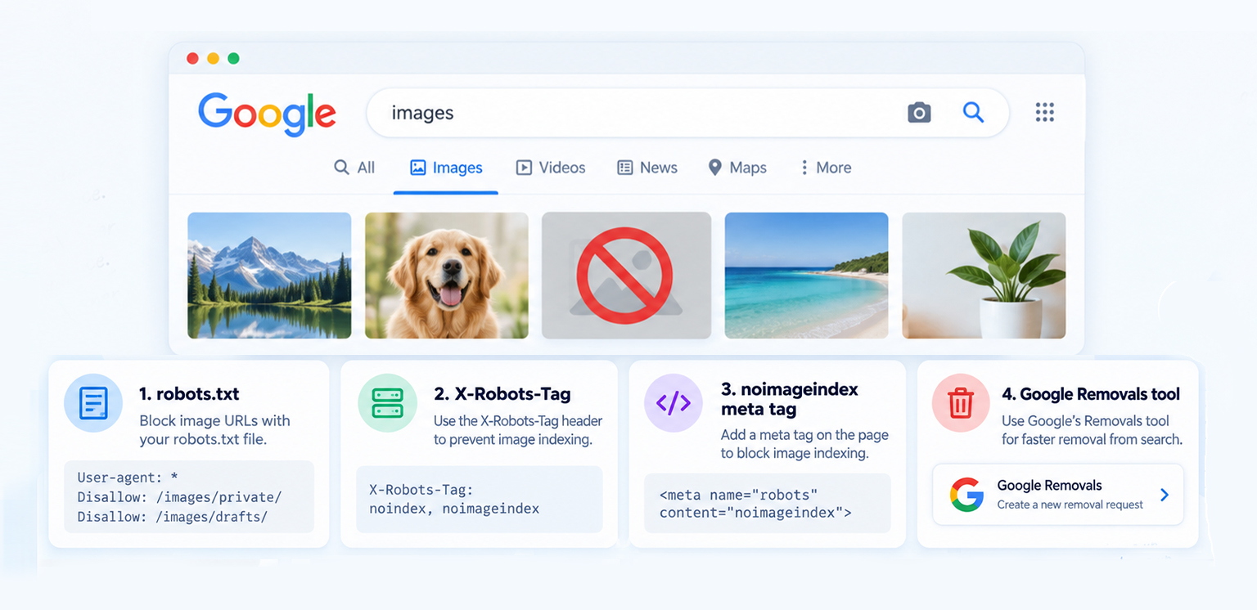Image resolution: width=1257 pixels, height=610 pixels.
Task: Expand the More search options
Action: (825, 168)
